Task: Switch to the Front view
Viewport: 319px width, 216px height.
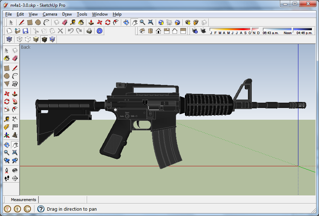Action: 159,31
